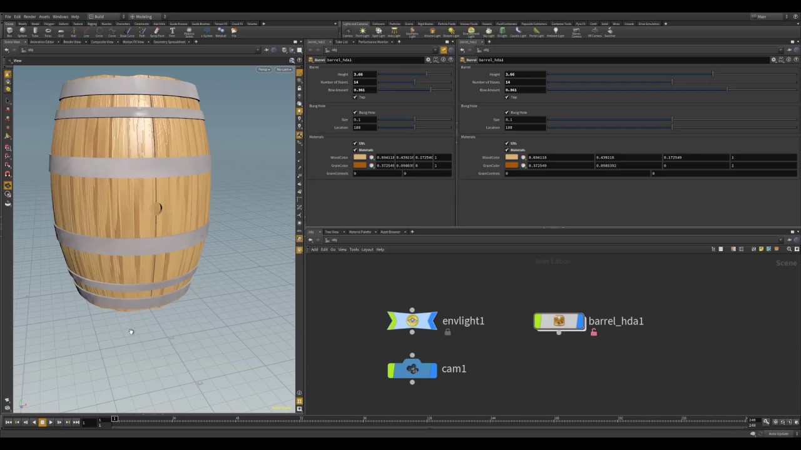Open the Render menu
This screenshot has height=450, width=801.
(29, 17)
